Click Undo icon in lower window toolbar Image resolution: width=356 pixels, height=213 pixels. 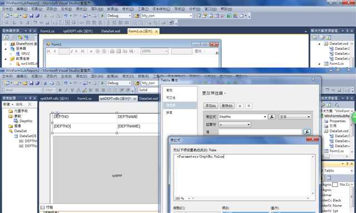tap(66, 83)
